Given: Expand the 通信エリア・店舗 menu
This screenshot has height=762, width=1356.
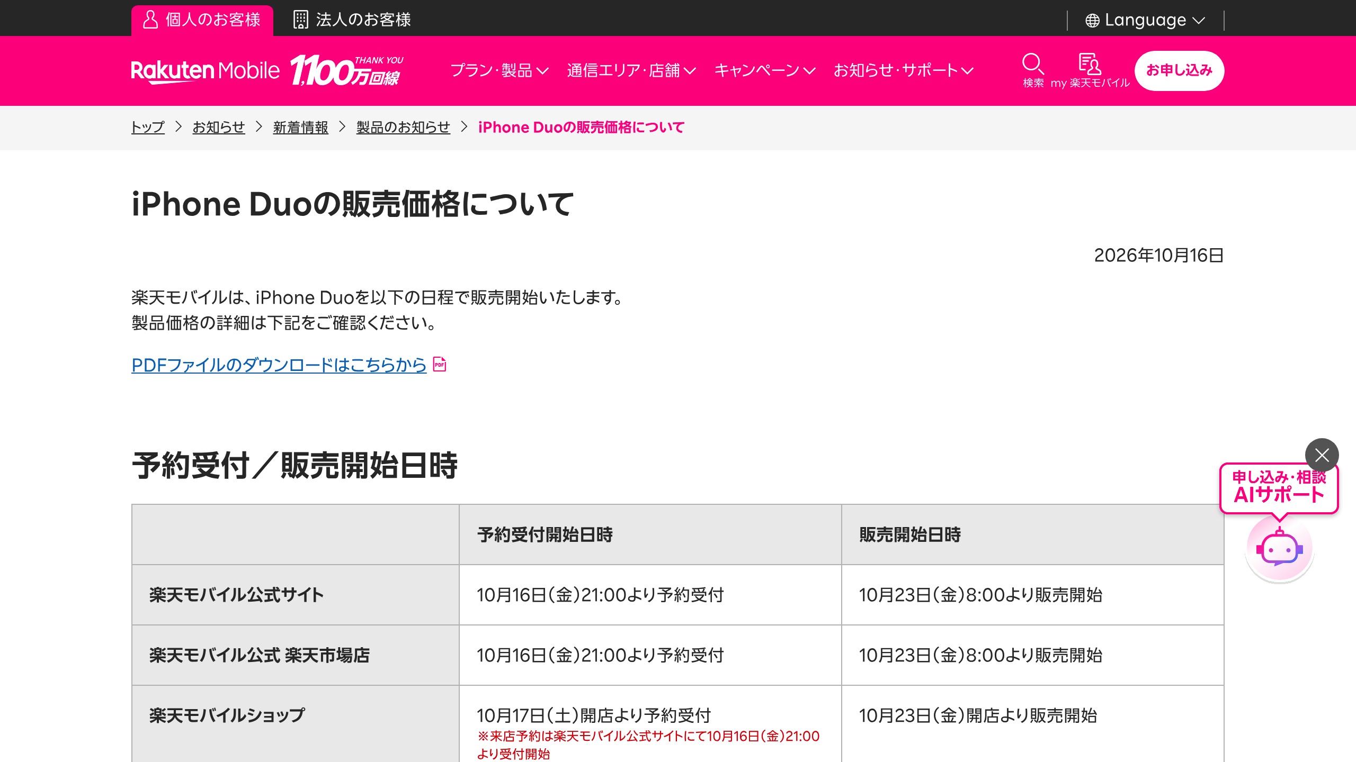Looking at the screenshot, I should tap(631, 70).
